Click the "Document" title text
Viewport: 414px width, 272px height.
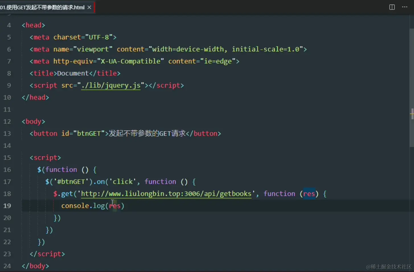click(73, 73)
